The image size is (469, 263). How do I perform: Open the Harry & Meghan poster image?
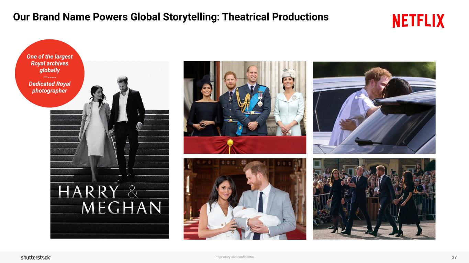coord(110,150)
